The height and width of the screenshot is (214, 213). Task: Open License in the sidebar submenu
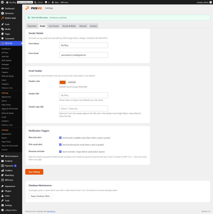click(4, 150)
